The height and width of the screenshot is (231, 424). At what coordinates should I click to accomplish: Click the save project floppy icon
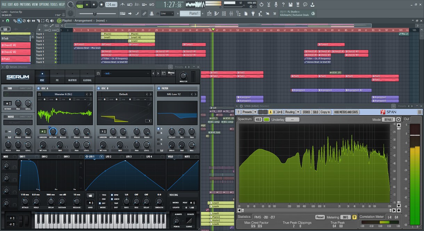point(291,5)
